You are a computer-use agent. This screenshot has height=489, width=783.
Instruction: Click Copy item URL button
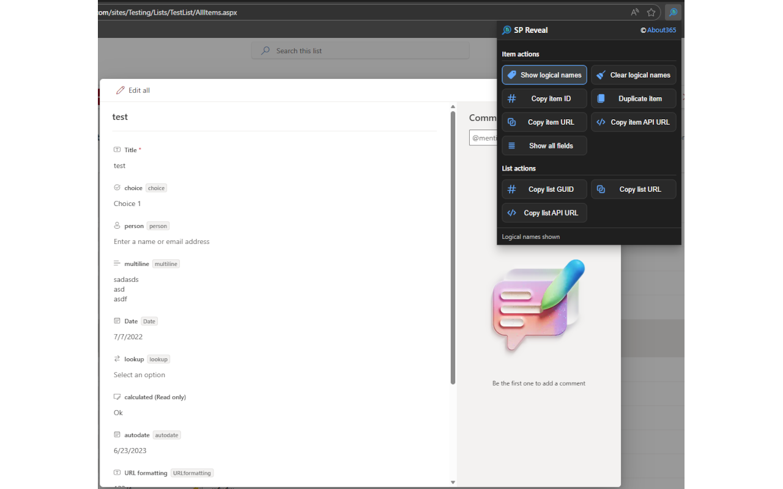pos(544,122)
